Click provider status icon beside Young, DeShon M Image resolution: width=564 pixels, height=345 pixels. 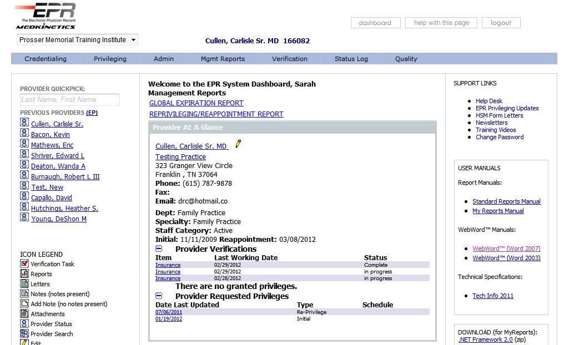pos(24,217)
